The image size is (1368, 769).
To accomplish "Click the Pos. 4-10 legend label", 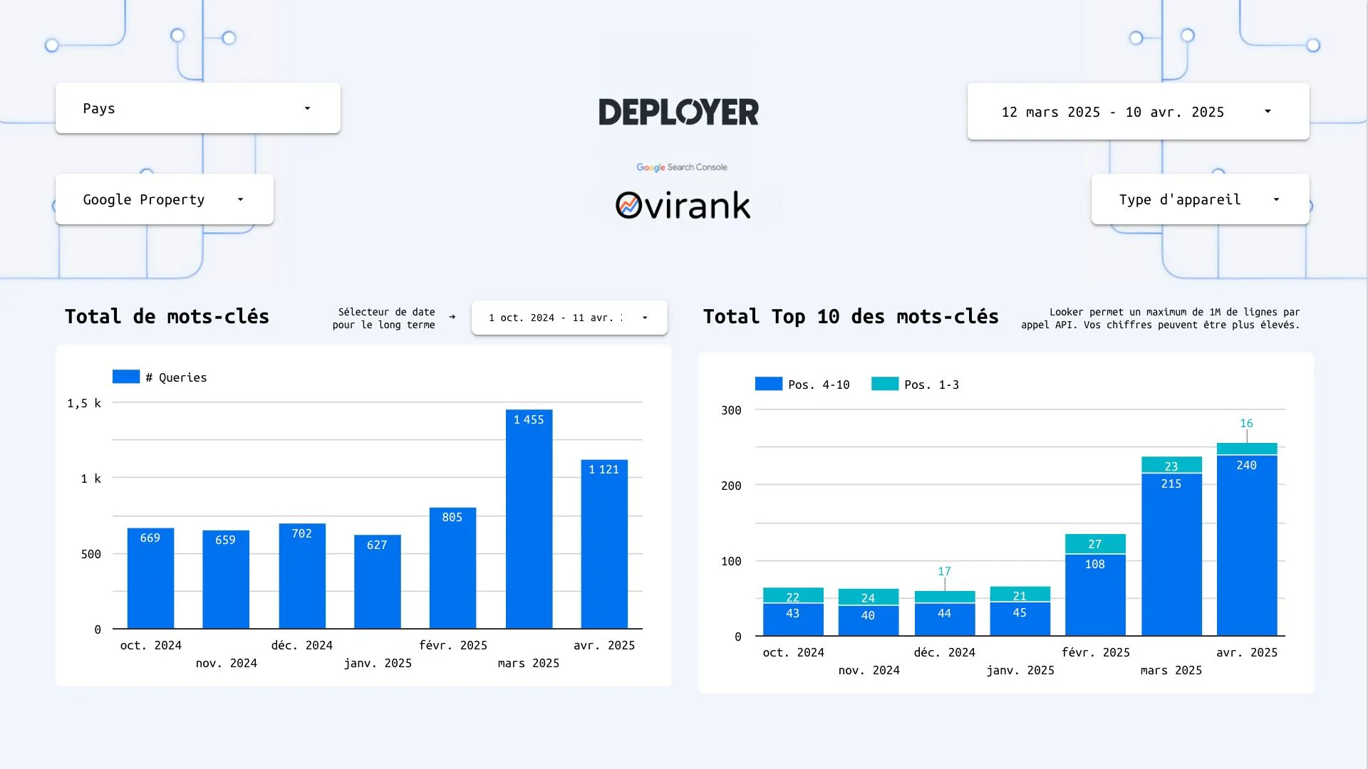I will click(819, 384).
